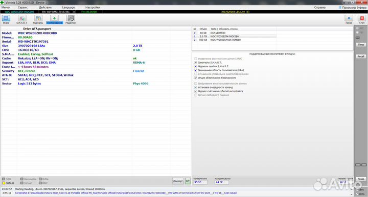
Task: Click the 3907029168 LBA (2.0 TB) status text
Action: coord(235,12)
